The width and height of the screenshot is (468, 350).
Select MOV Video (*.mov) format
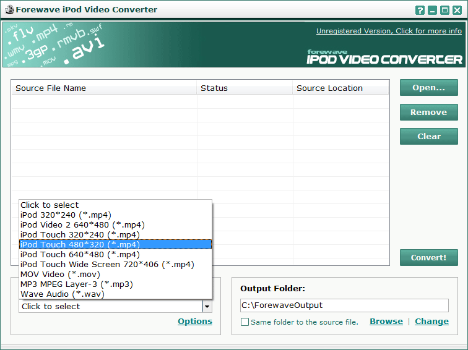coord(116,275)
